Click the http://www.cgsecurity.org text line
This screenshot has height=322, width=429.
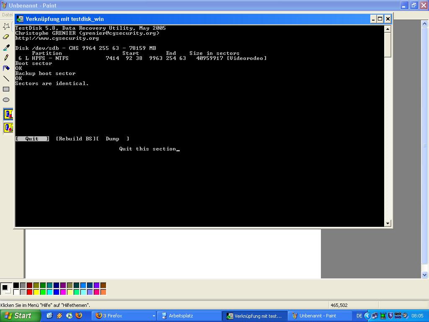[x=57, y=38]
